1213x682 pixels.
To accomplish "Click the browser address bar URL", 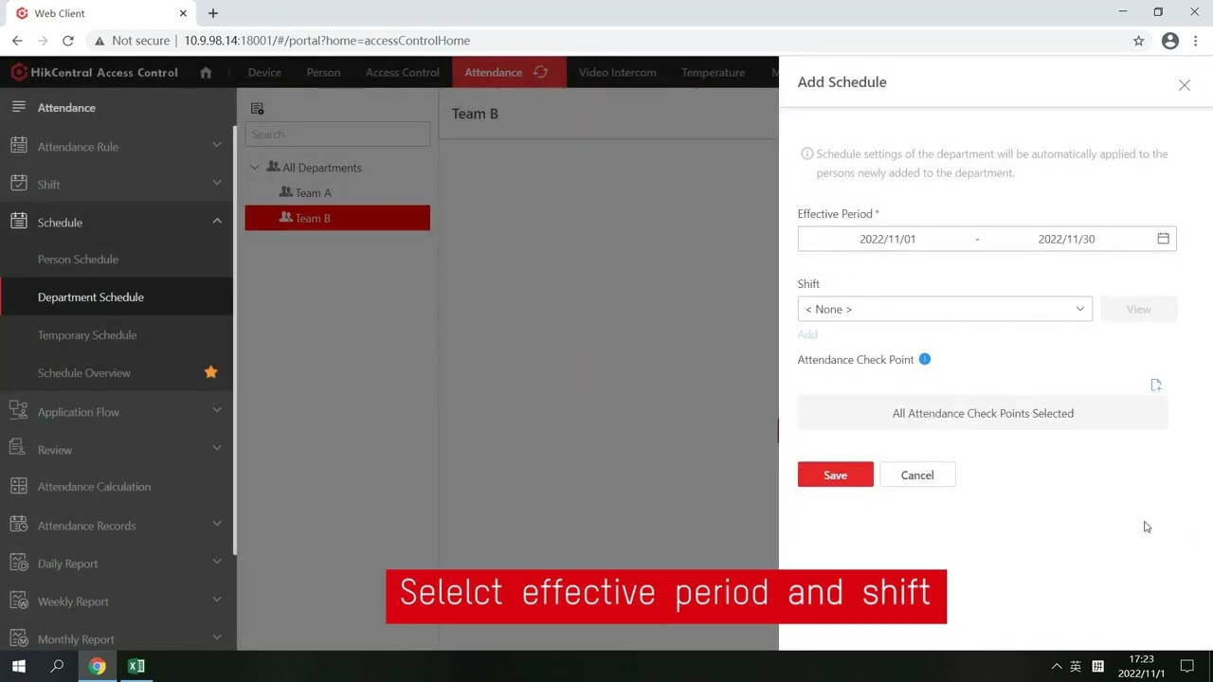I will click(327, 41).
